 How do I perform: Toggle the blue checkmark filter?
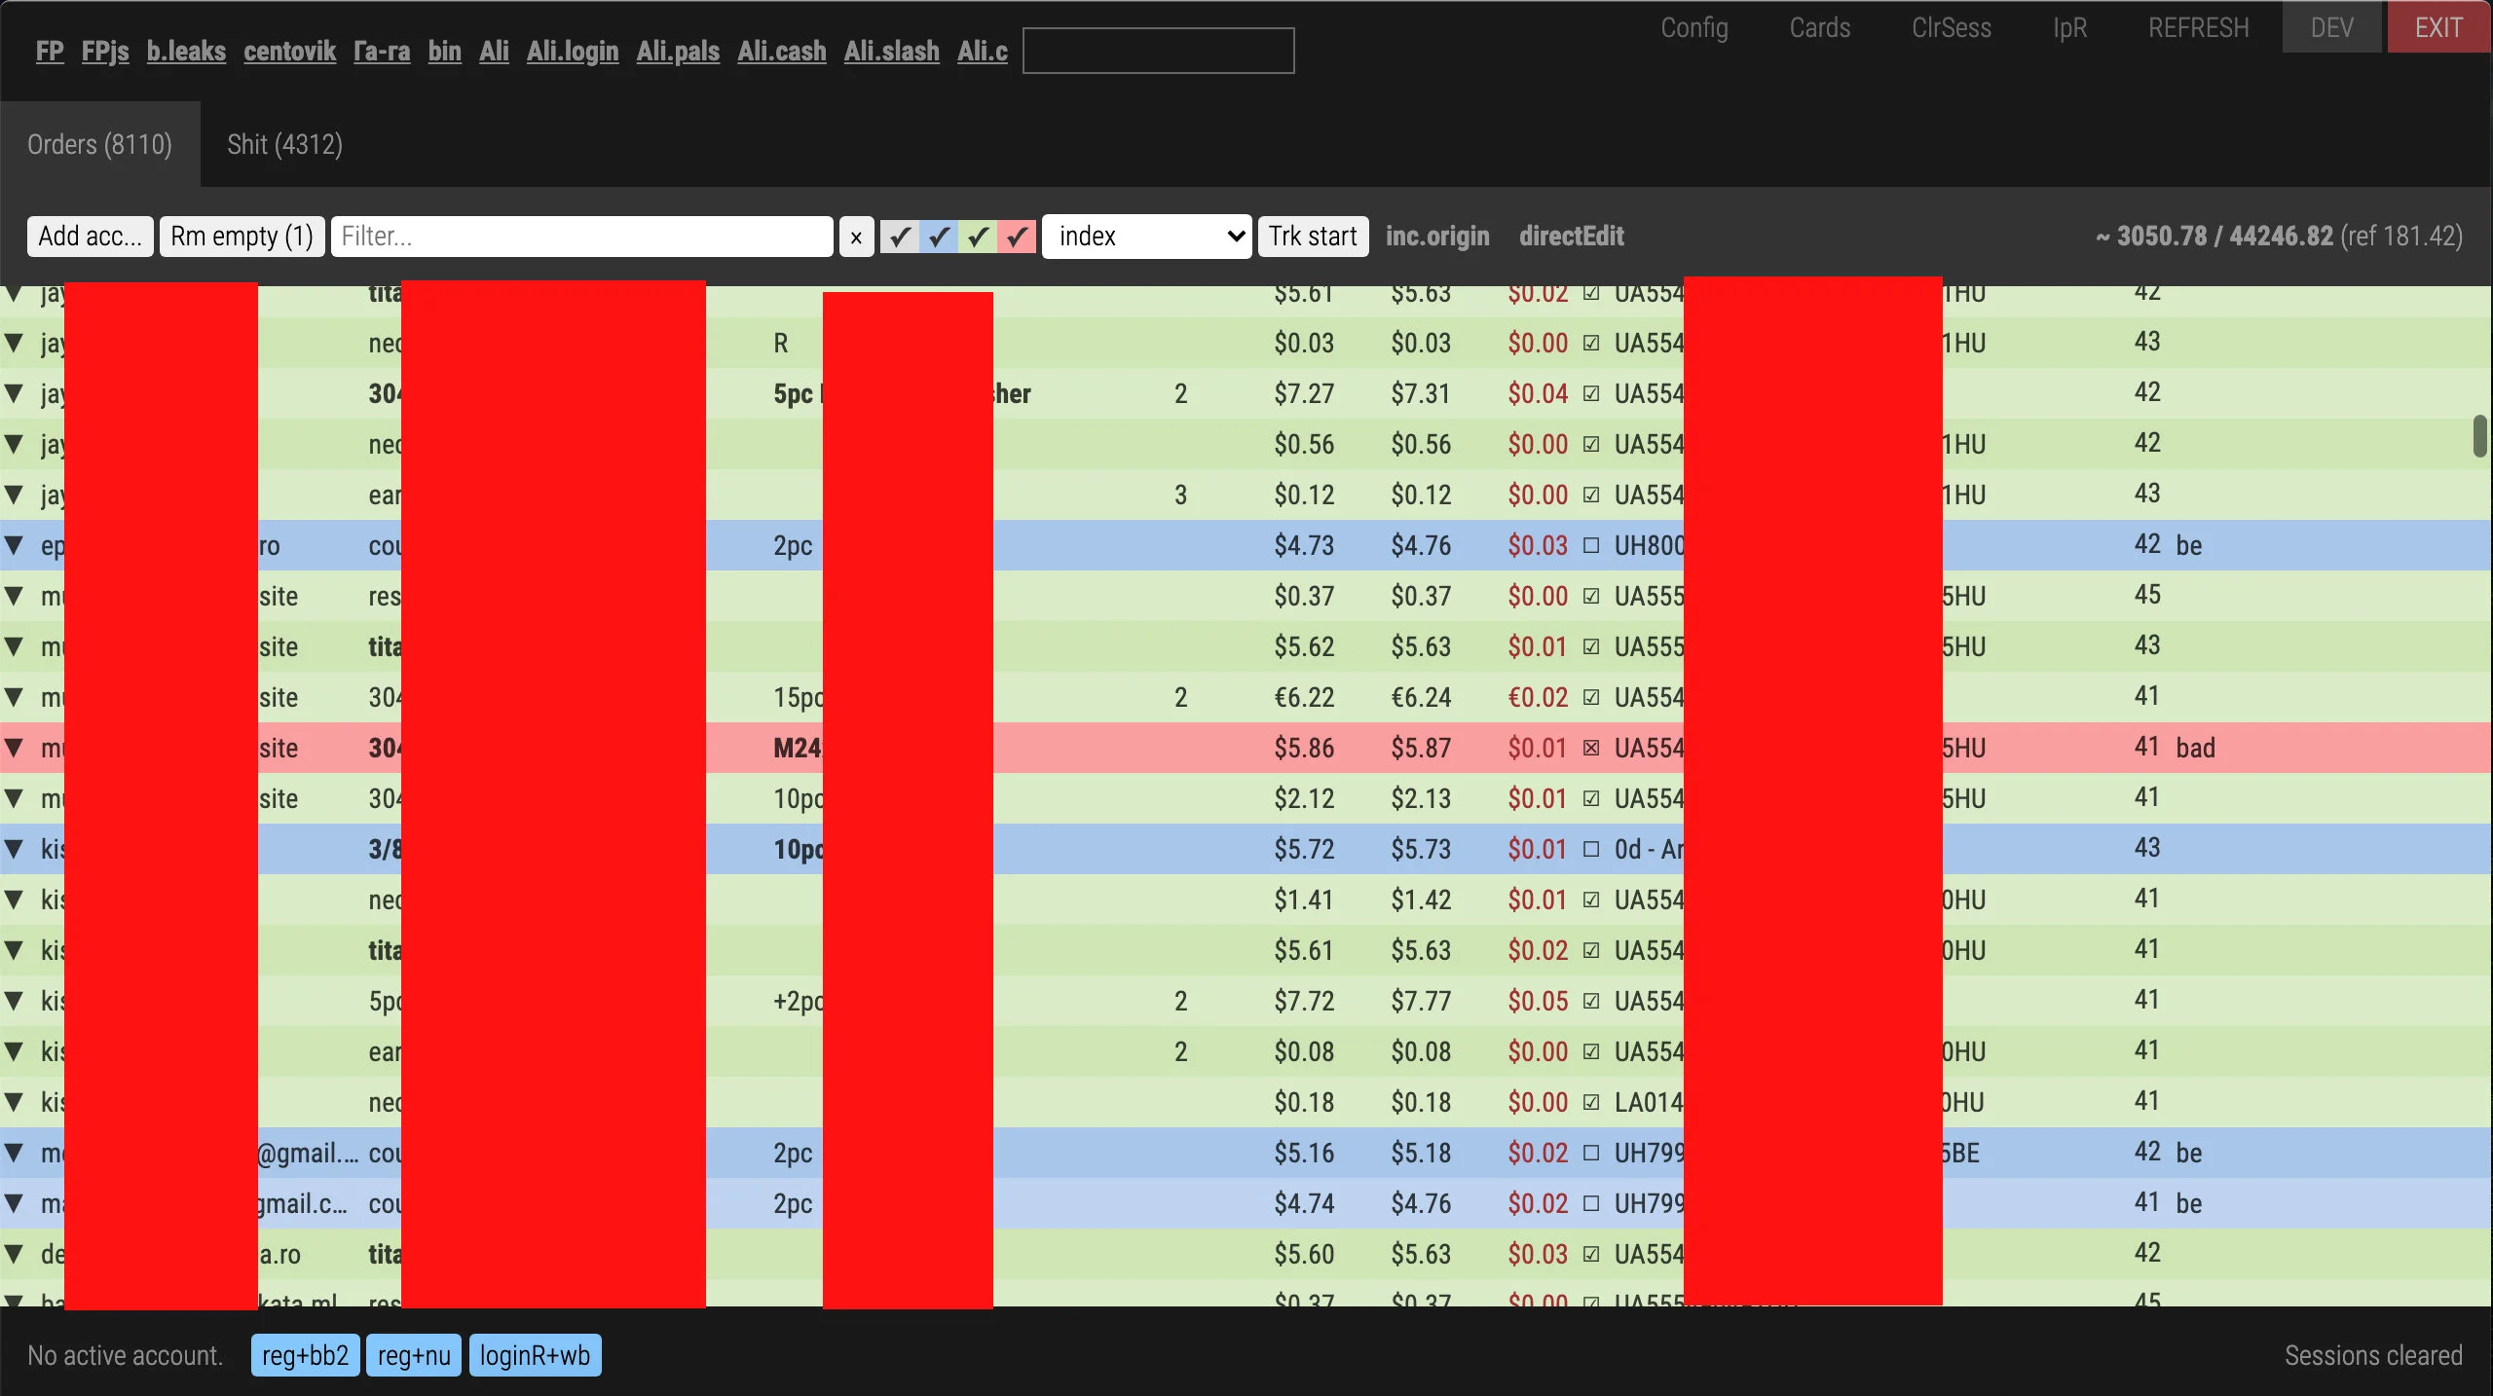tap(939, 237)
